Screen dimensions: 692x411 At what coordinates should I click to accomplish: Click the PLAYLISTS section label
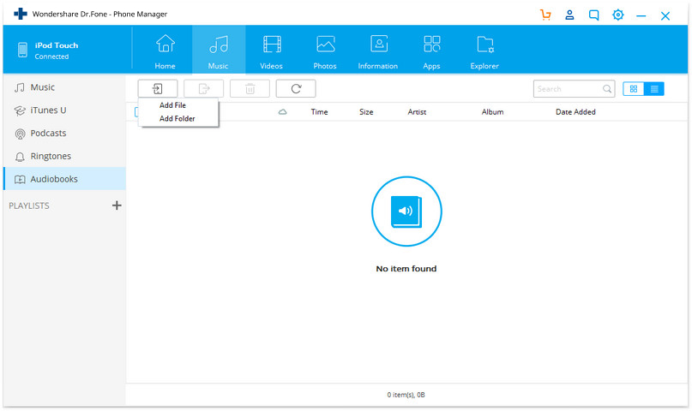(x=29, y=205)
